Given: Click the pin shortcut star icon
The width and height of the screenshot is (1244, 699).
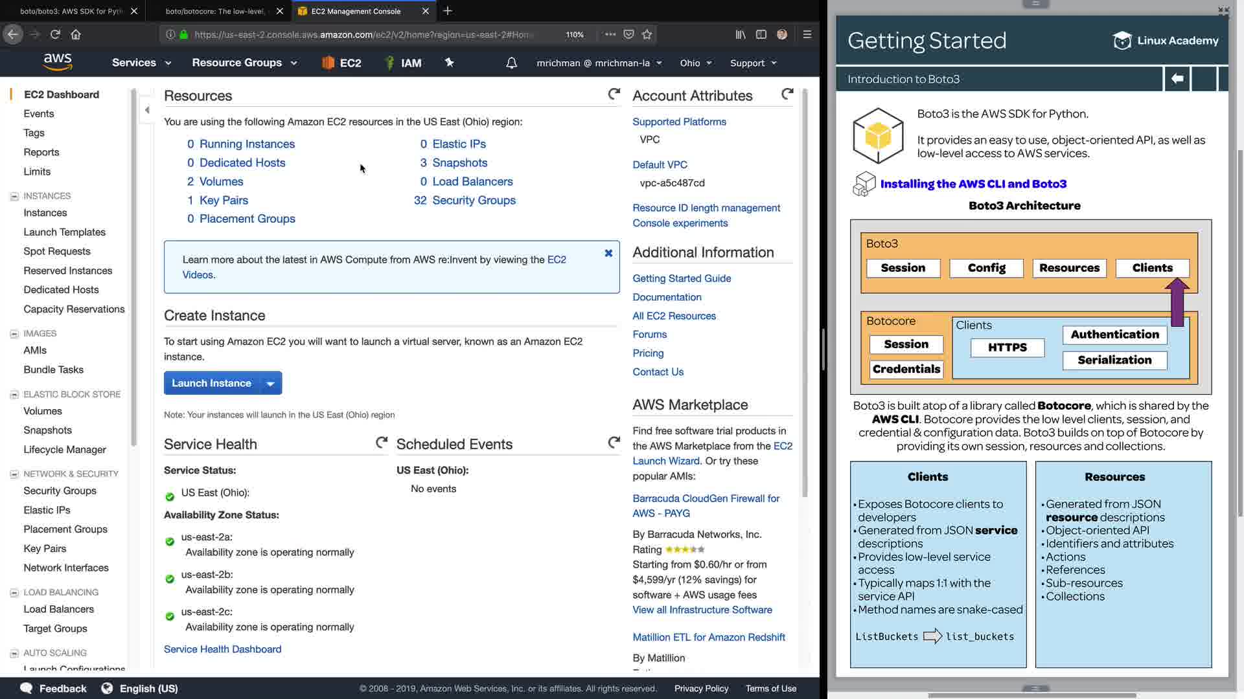Looking at the screenshot, I should (x=449, y=63).
